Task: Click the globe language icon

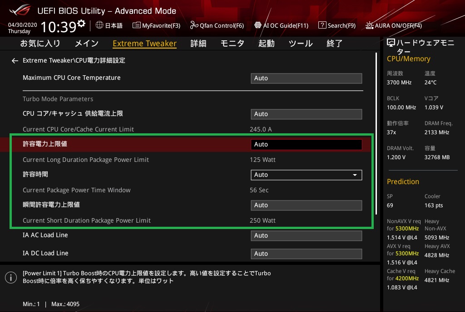Action: click(99, 25)
